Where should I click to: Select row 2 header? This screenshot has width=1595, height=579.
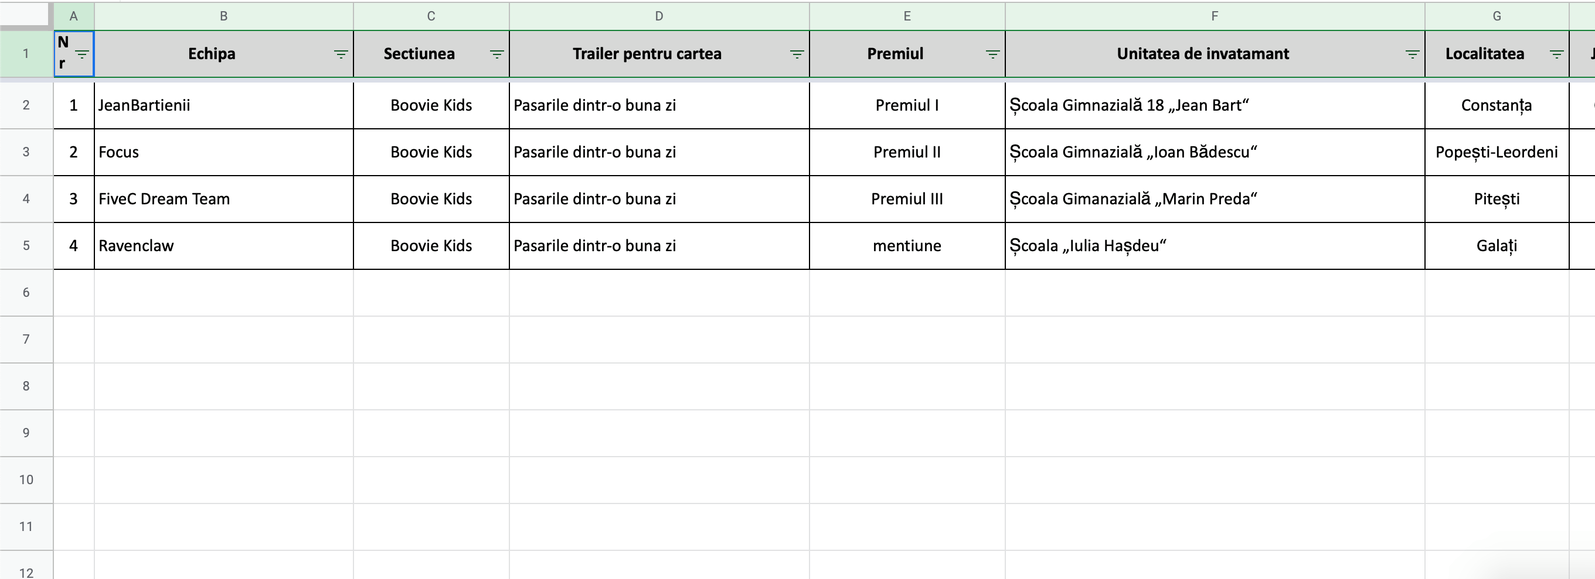pos(26,105)
